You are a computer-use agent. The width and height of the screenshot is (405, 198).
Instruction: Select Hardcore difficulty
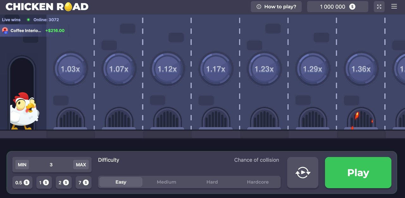click(258, 182)
